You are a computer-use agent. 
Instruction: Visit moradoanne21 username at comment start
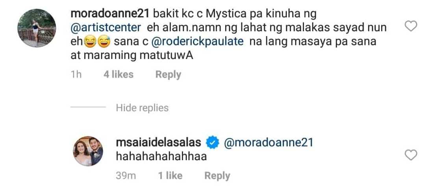(x=111, y=13)
